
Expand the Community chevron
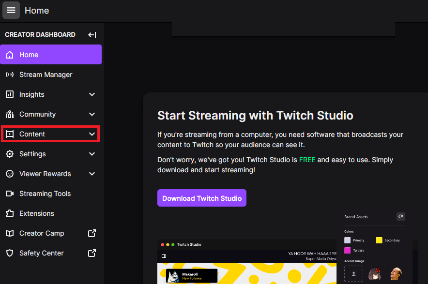coord(92,114)
